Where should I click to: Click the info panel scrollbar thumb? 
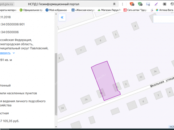pyautogui.click(x=56, y=84)
